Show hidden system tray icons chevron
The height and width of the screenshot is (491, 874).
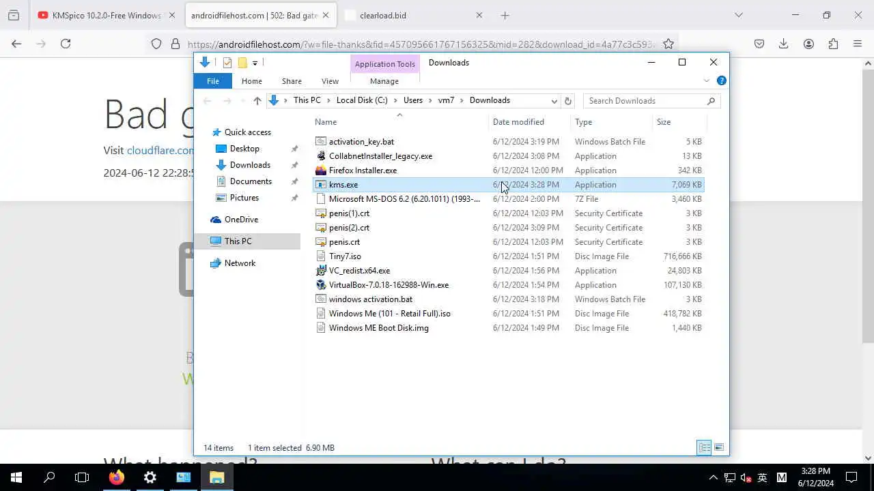pyautogui.click(x=713, y=477)
